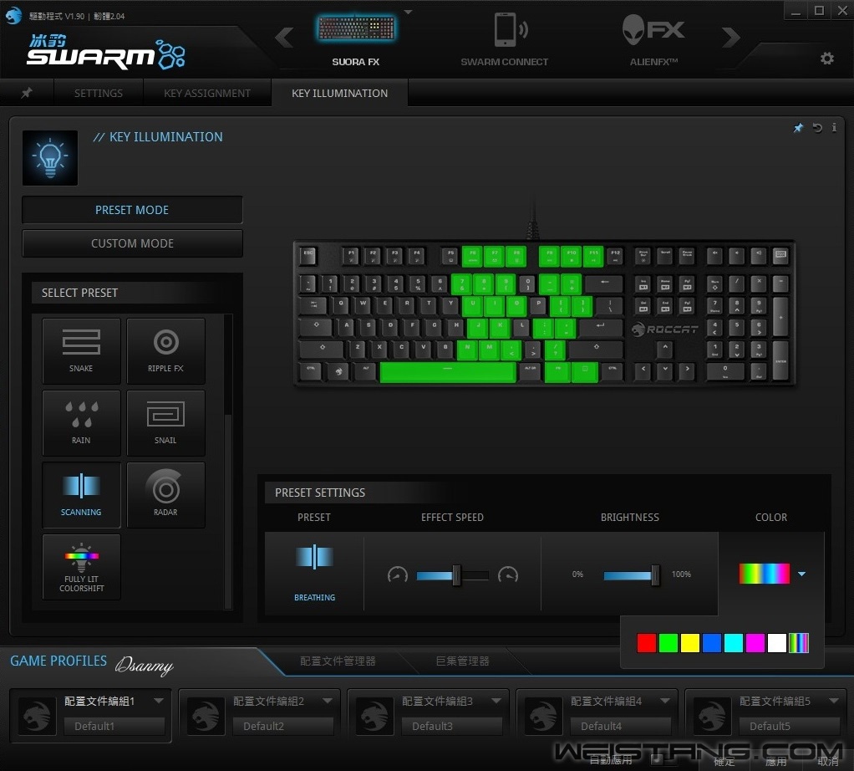Open the settings gear
The width and height of the screenshot is (854, 771).
(x=826, y=59)
